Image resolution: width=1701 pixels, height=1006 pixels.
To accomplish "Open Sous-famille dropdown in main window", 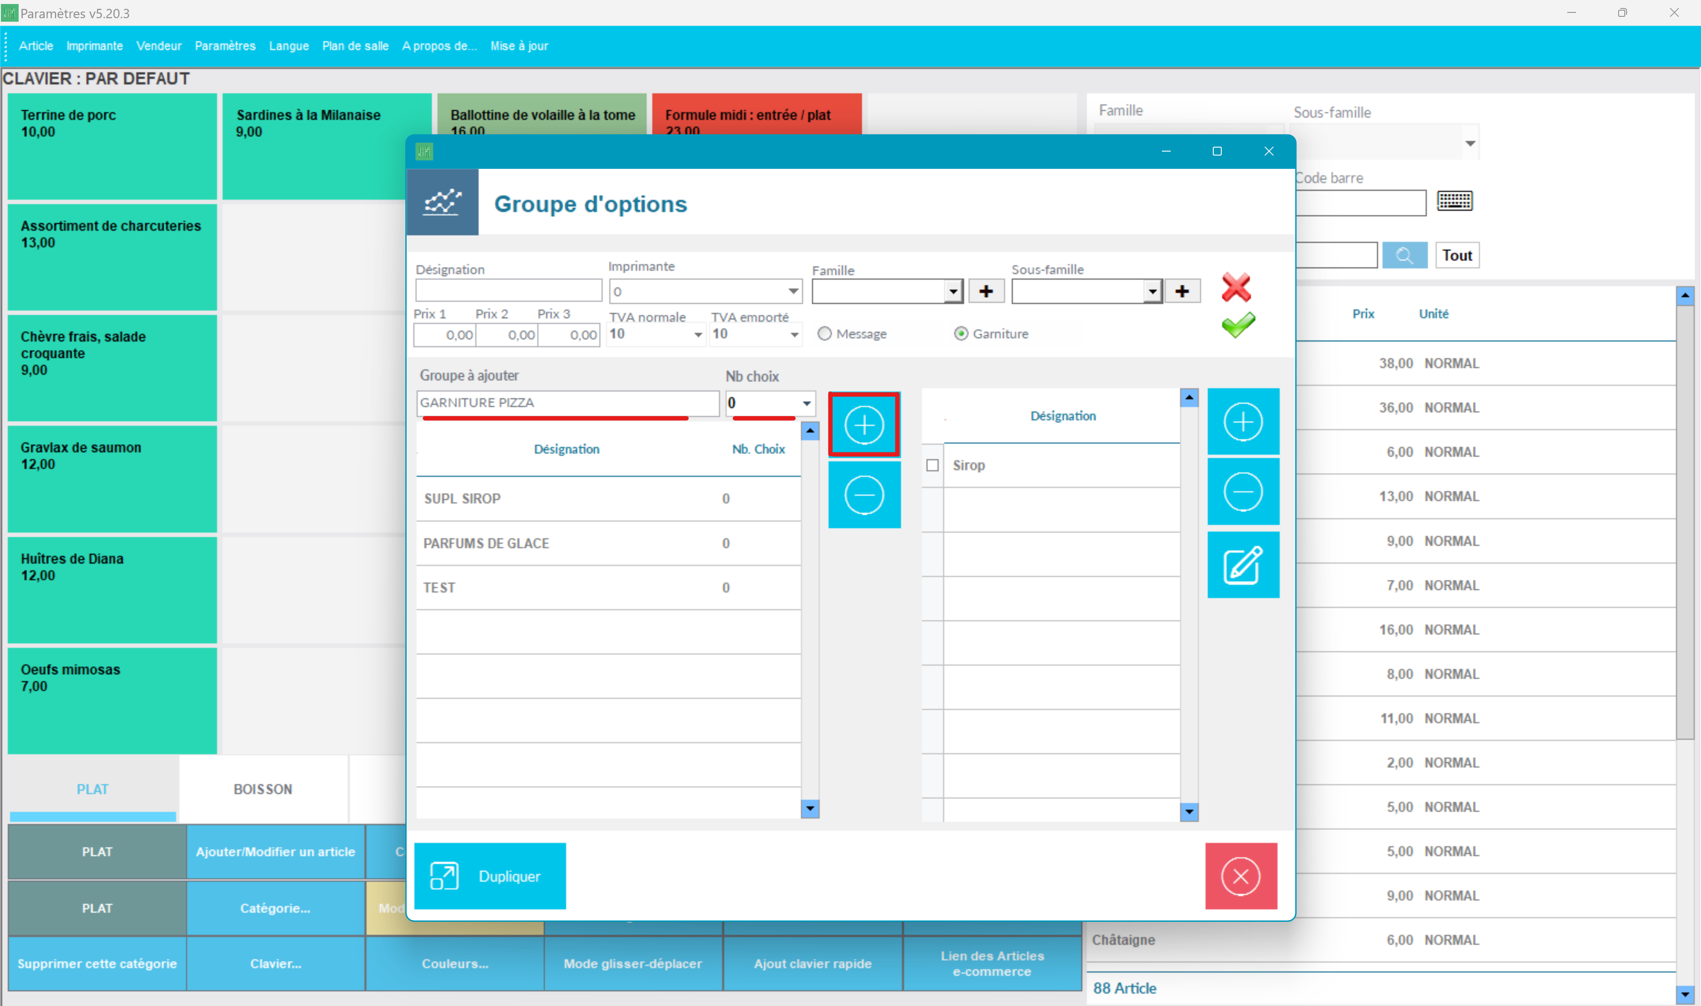I will pos(1469,143).
